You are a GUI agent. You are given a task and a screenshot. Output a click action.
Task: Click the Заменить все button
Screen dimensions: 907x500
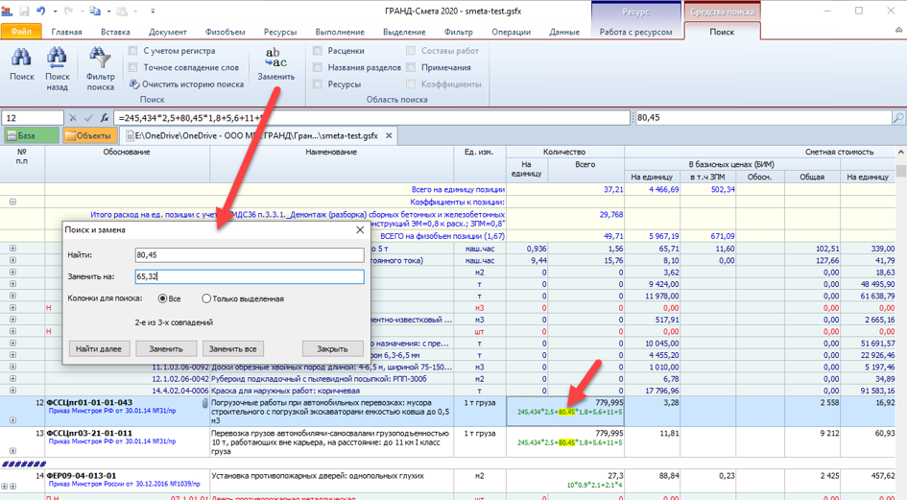coord(232,349)
